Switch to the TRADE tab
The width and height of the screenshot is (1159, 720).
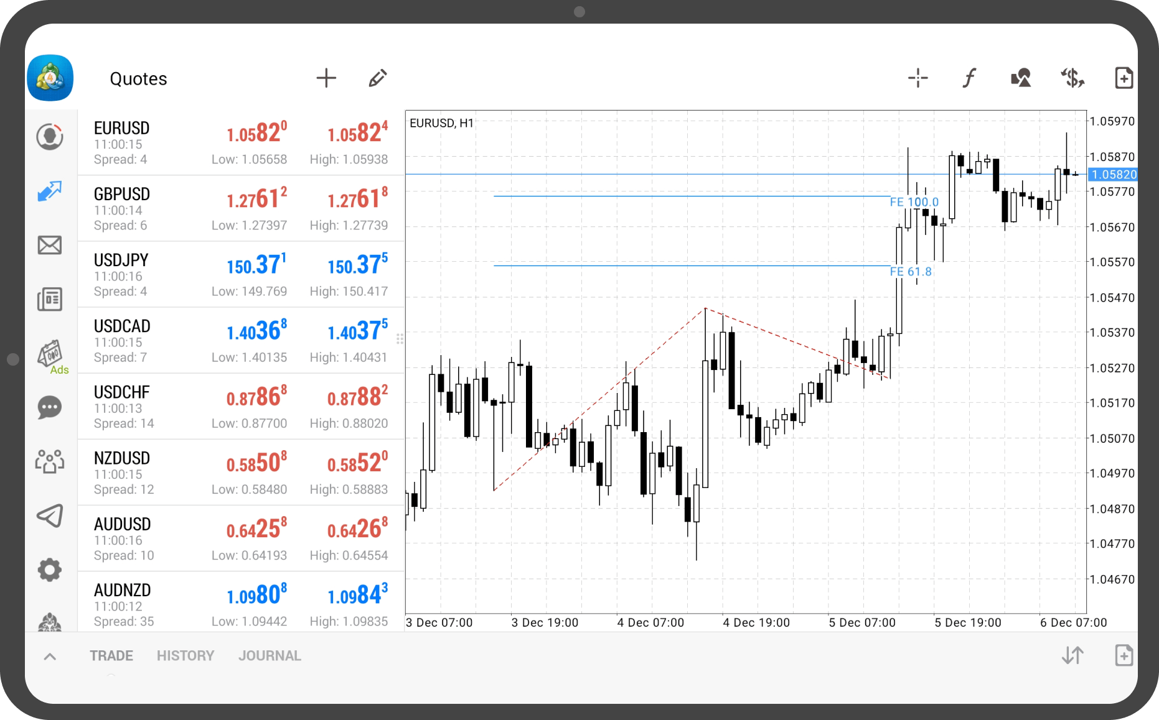tap(111, 656)
